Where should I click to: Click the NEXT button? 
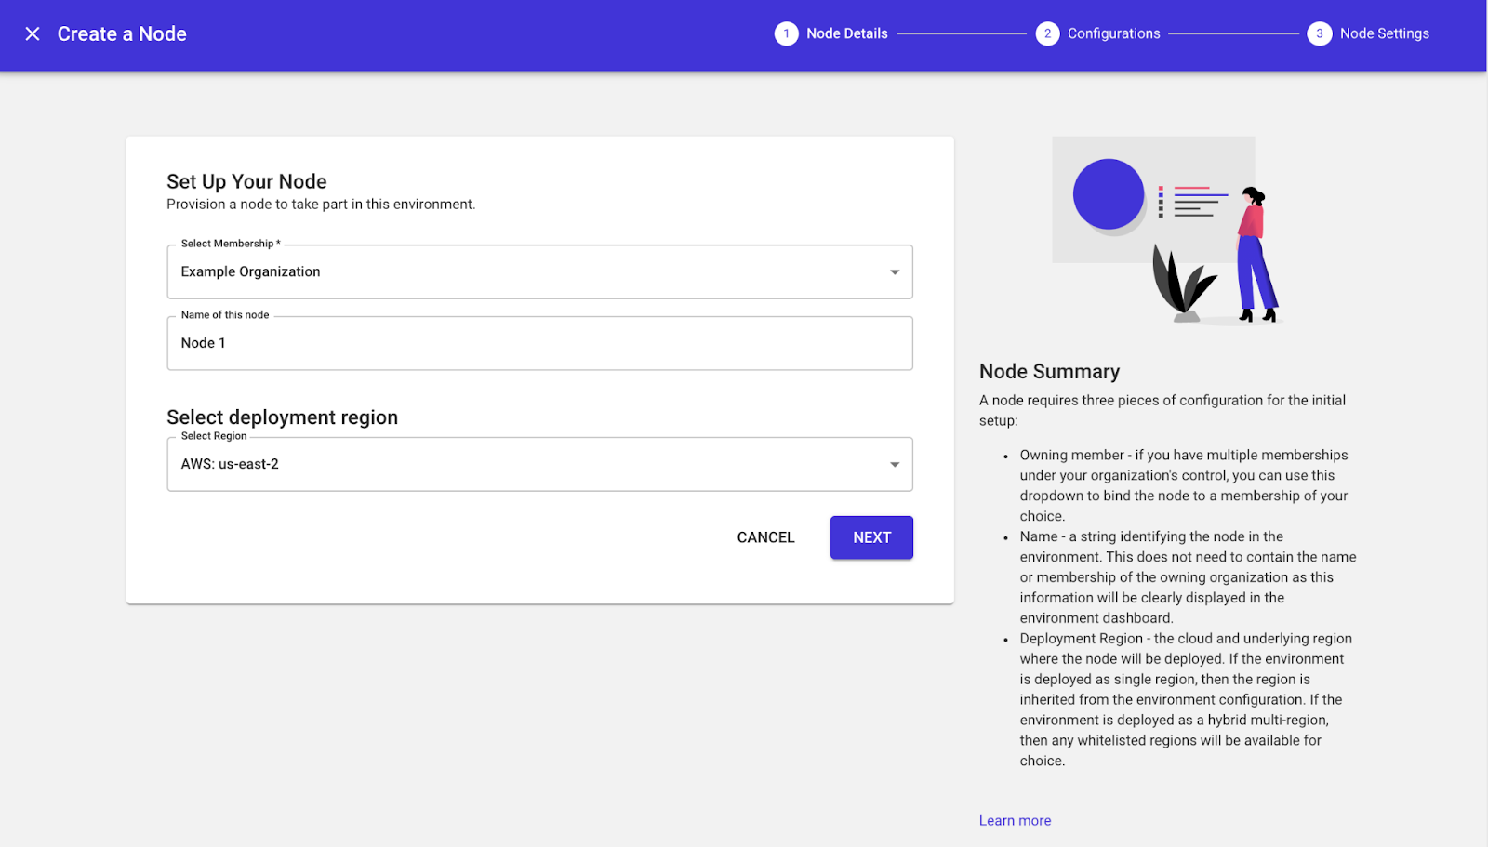coord(870,536)
